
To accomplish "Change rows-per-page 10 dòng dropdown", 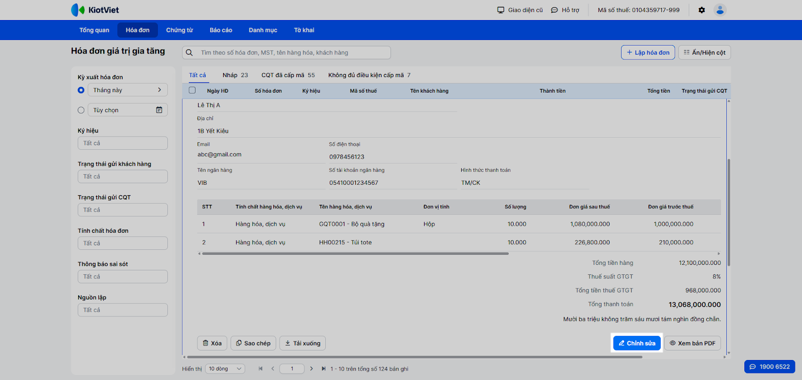I will (x=225, y=369).
